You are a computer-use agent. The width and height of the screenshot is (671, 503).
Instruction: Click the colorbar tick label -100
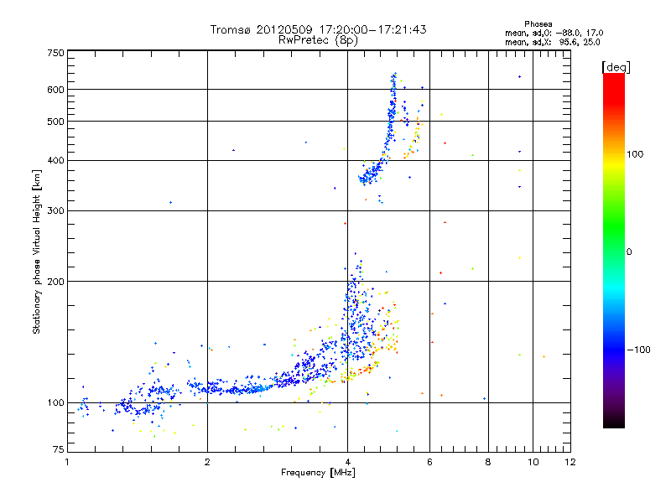click(642, 350)
